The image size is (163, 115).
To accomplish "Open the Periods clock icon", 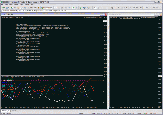I will [84, 8].
